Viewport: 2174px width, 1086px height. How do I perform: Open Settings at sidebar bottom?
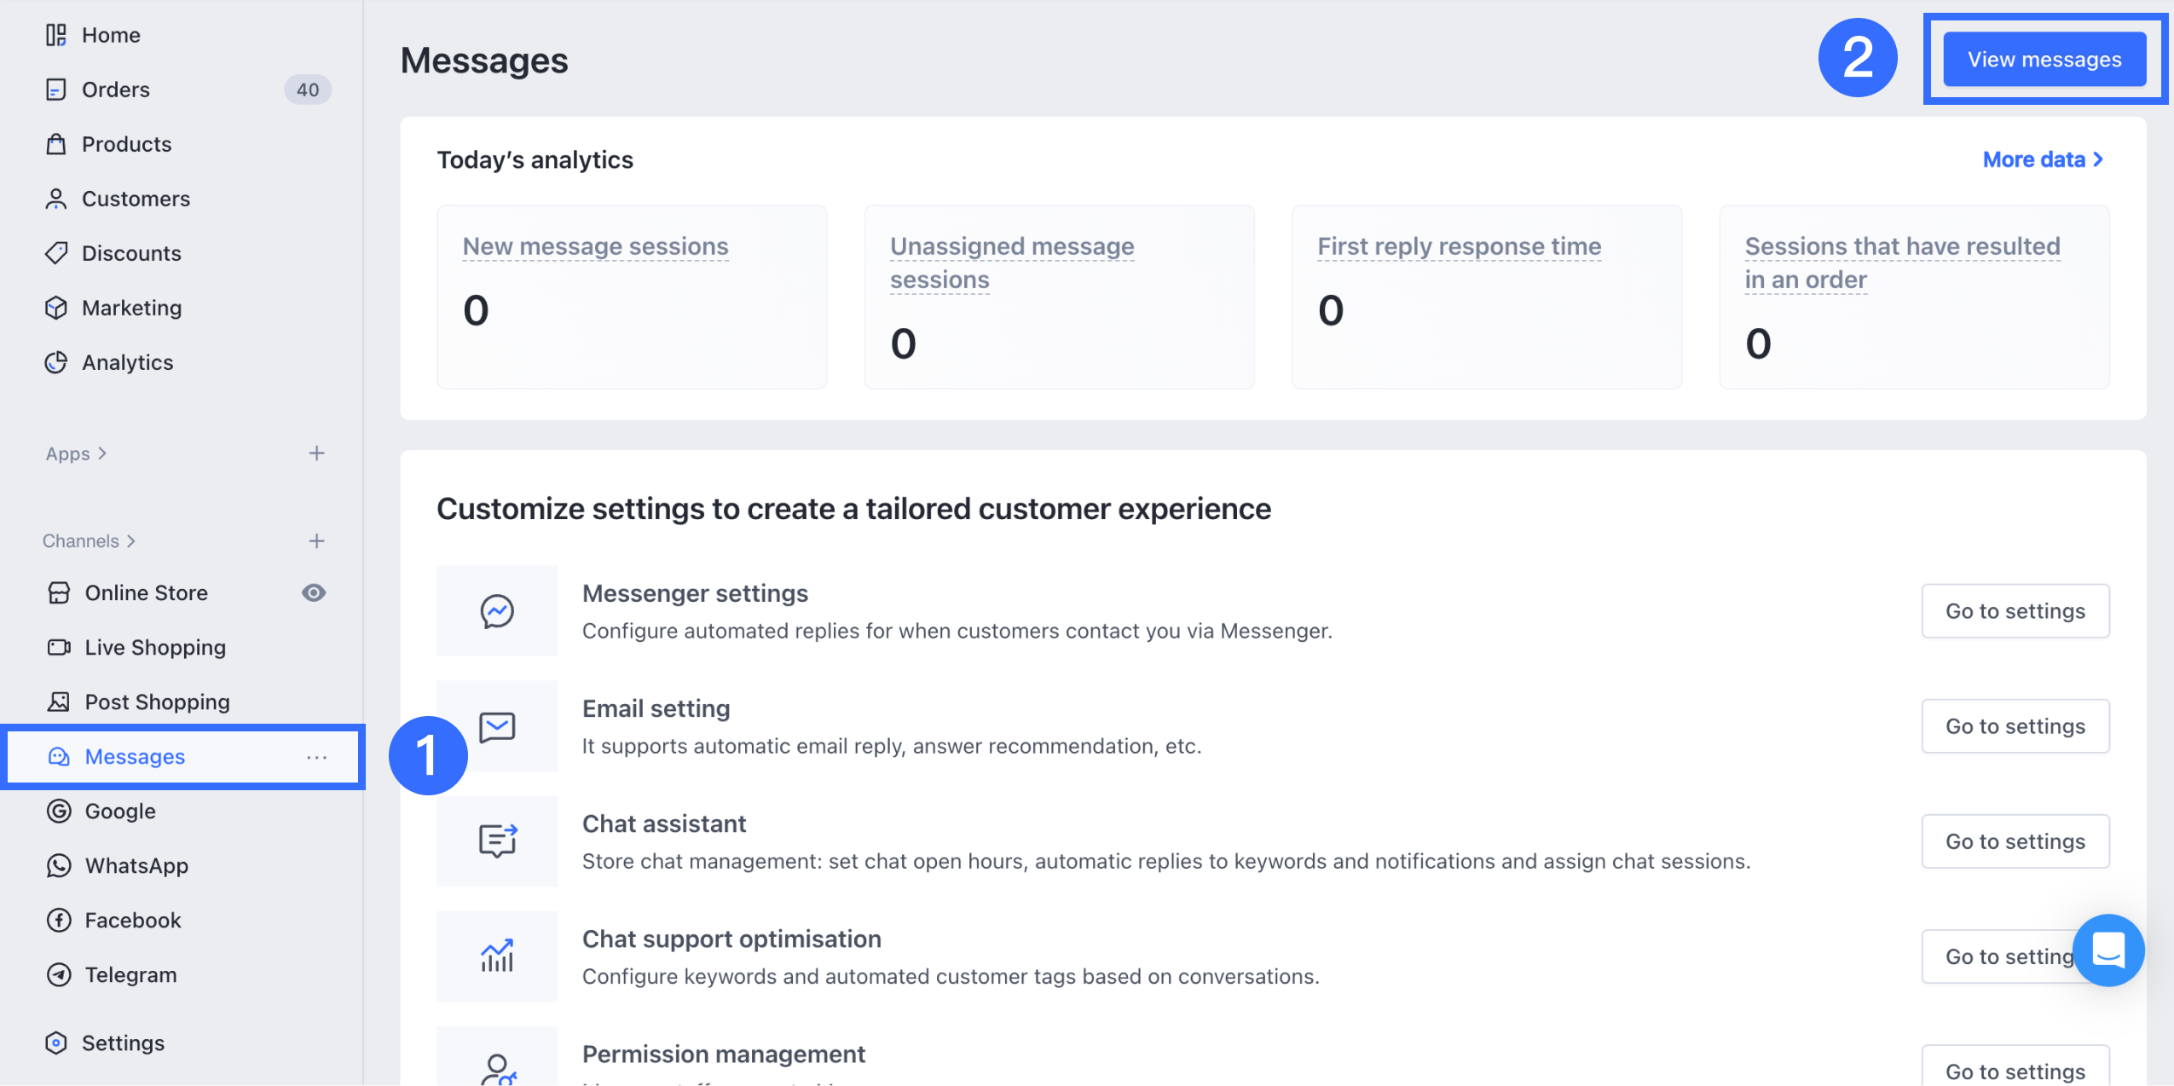[123, 1043]
